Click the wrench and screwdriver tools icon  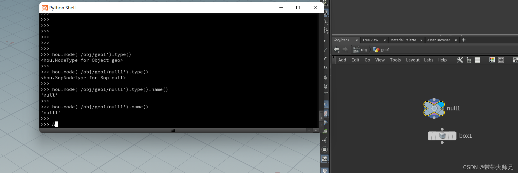tap(460, 60)
